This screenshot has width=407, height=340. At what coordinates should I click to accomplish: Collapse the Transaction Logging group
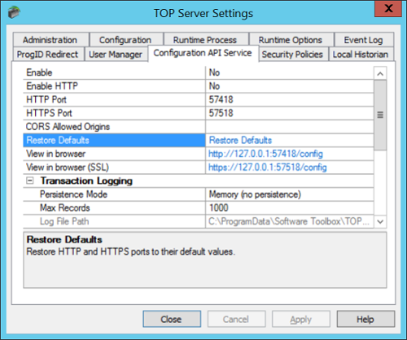coord(30,181)
